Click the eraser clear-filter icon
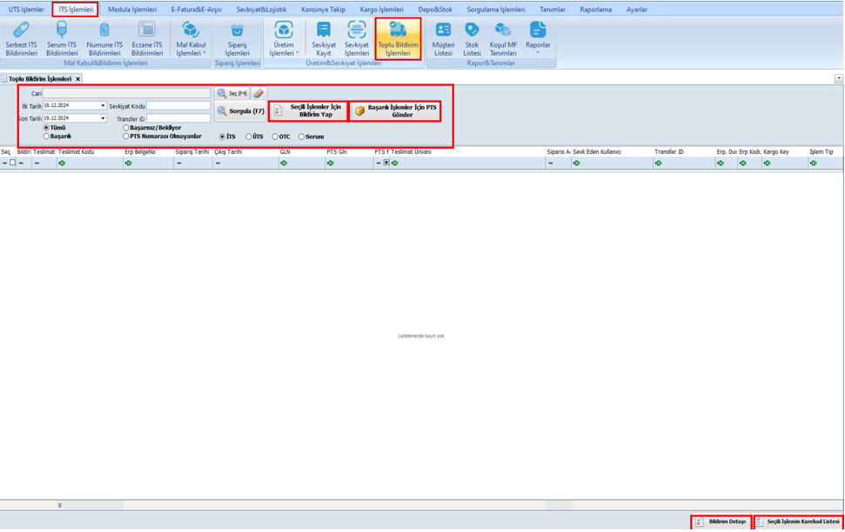Image resolution: width=845 pixels, height=532 pixels. click(258, 93)
